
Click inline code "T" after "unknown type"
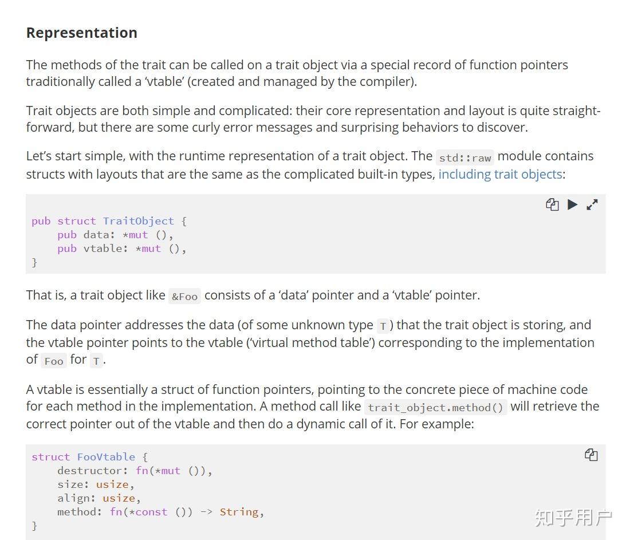click(383, 326)
